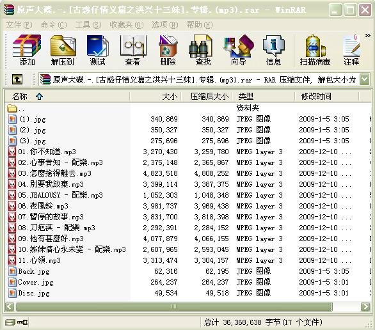
Task: Sort by 类型 column header
Action: (x=263, y=97)
